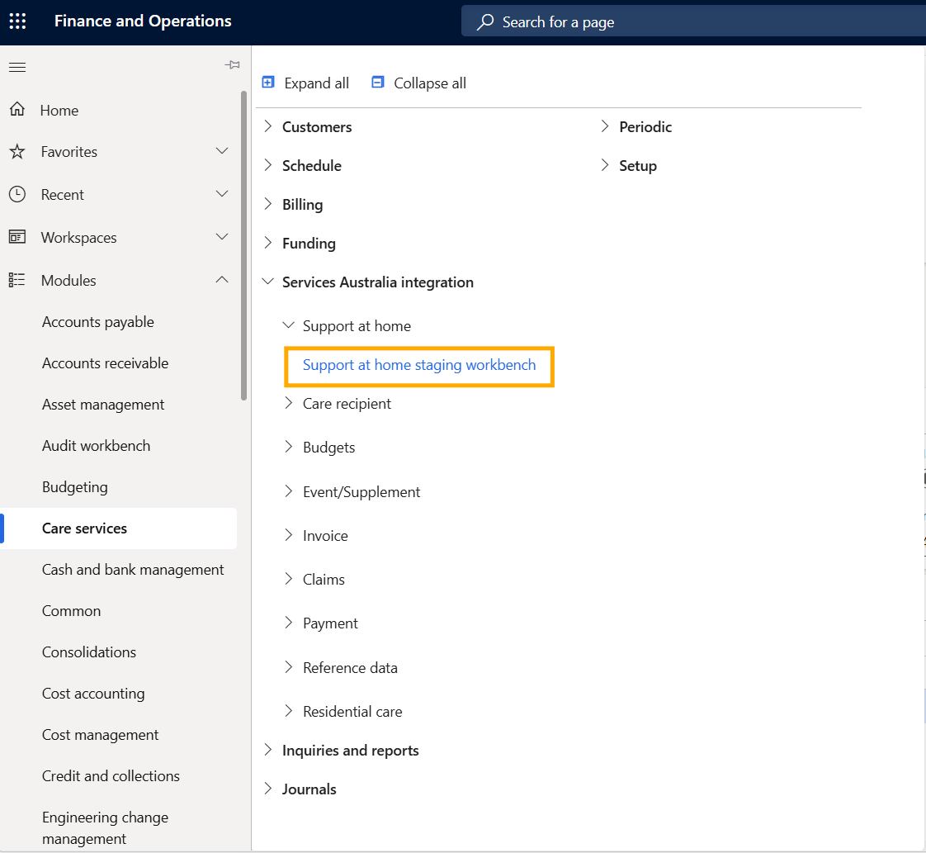Screen dimensions: 926x853
Task: Open Cost management module
Action: [x=101, y=735]
